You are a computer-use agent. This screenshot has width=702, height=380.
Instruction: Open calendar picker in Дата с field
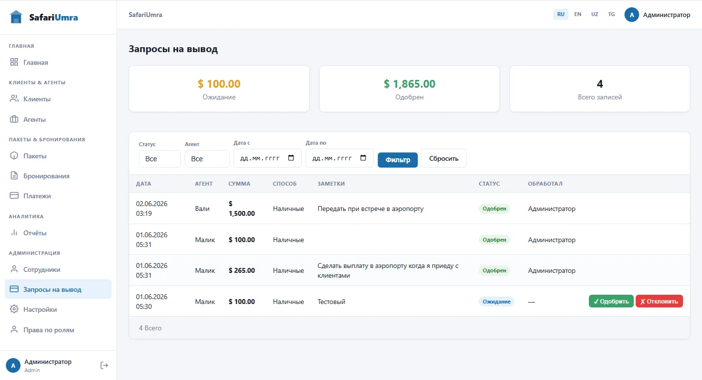coord(292,158)
